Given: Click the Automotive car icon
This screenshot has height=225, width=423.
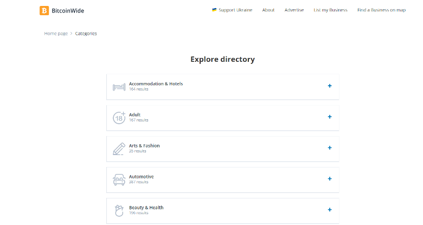Looking at the screenshot, I should (x=119, y=179).
